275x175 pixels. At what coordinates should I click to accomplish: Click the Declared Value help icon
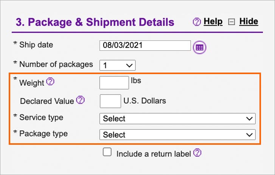pyautogui.click(x=81, y=100)
